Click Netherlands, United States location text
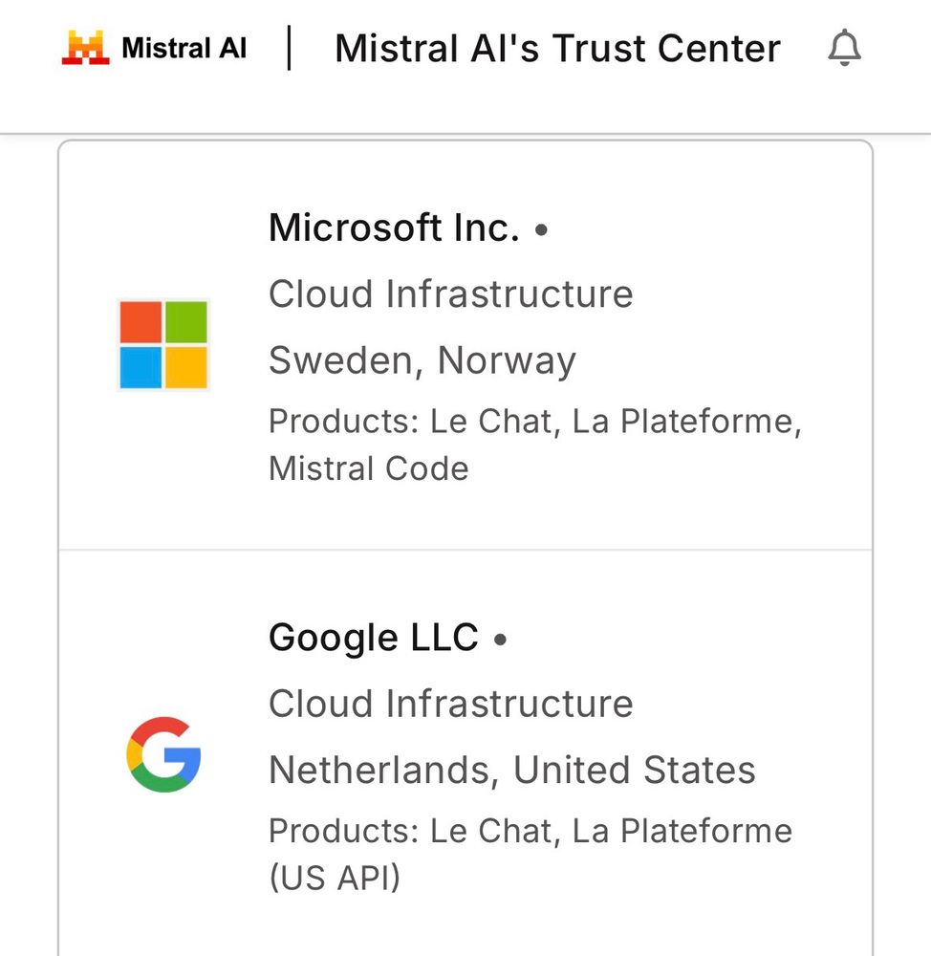This screenshot has height=956, width=931. click(512, 770)
